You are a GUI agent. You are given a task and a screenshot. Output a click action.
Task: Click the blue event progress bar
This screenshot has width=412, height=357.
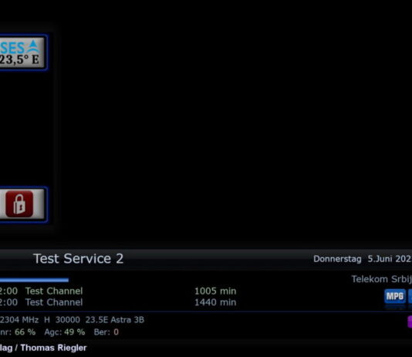click(x=34, y=280)
